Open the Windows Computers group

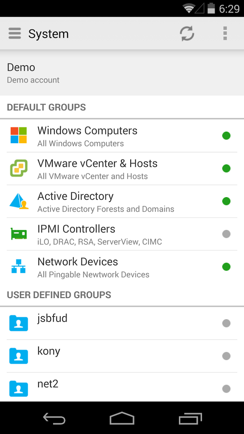tap(122, 136)
